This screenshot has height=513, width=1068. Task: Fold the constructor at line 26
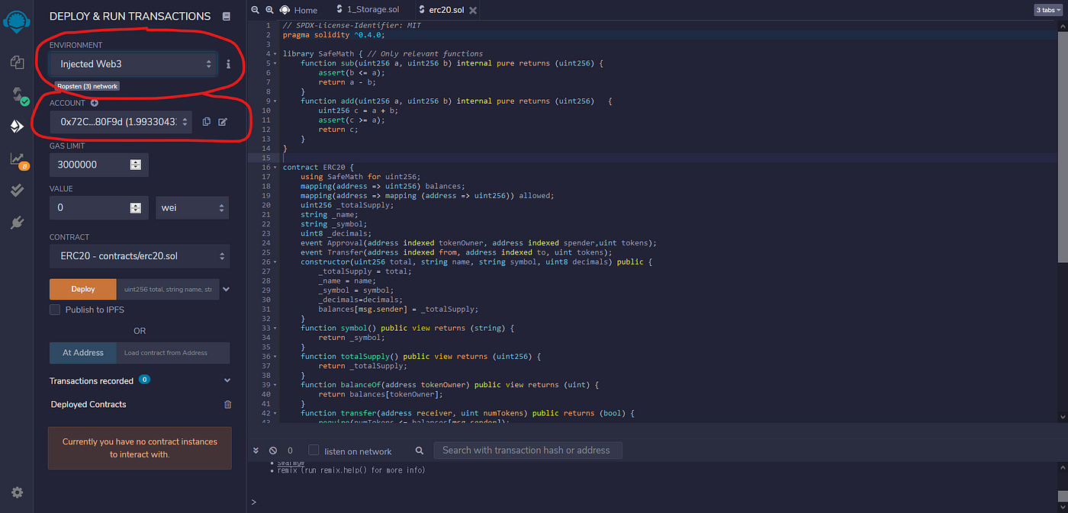(275, 262)
